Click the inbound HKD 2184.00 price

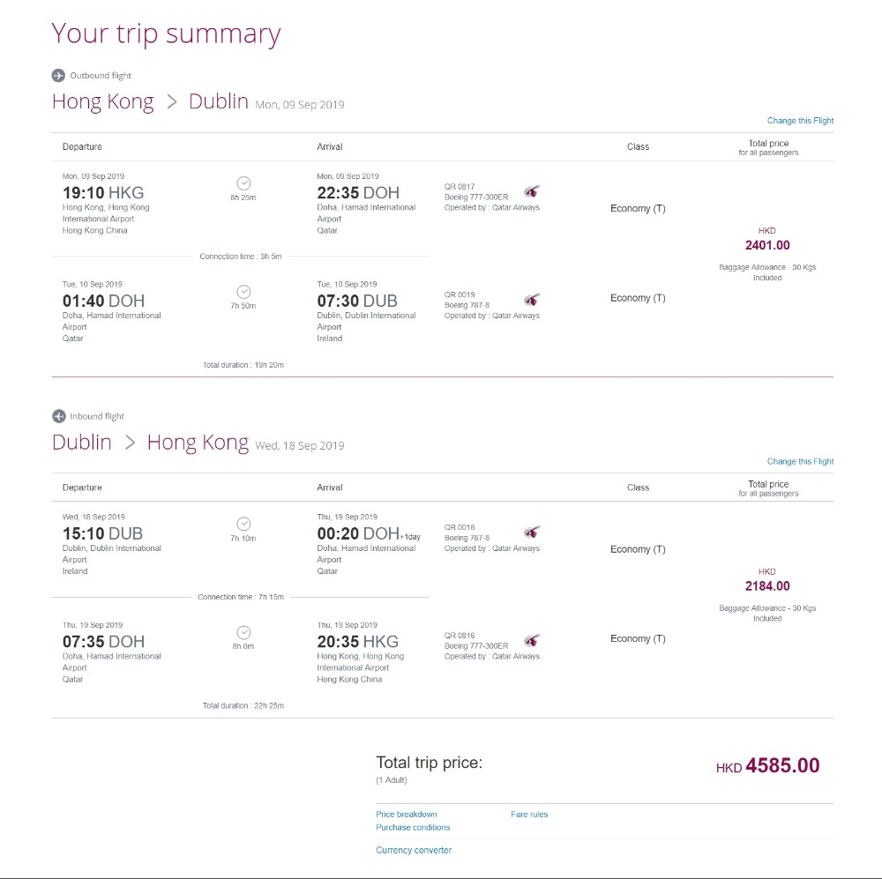click(767, 585)
